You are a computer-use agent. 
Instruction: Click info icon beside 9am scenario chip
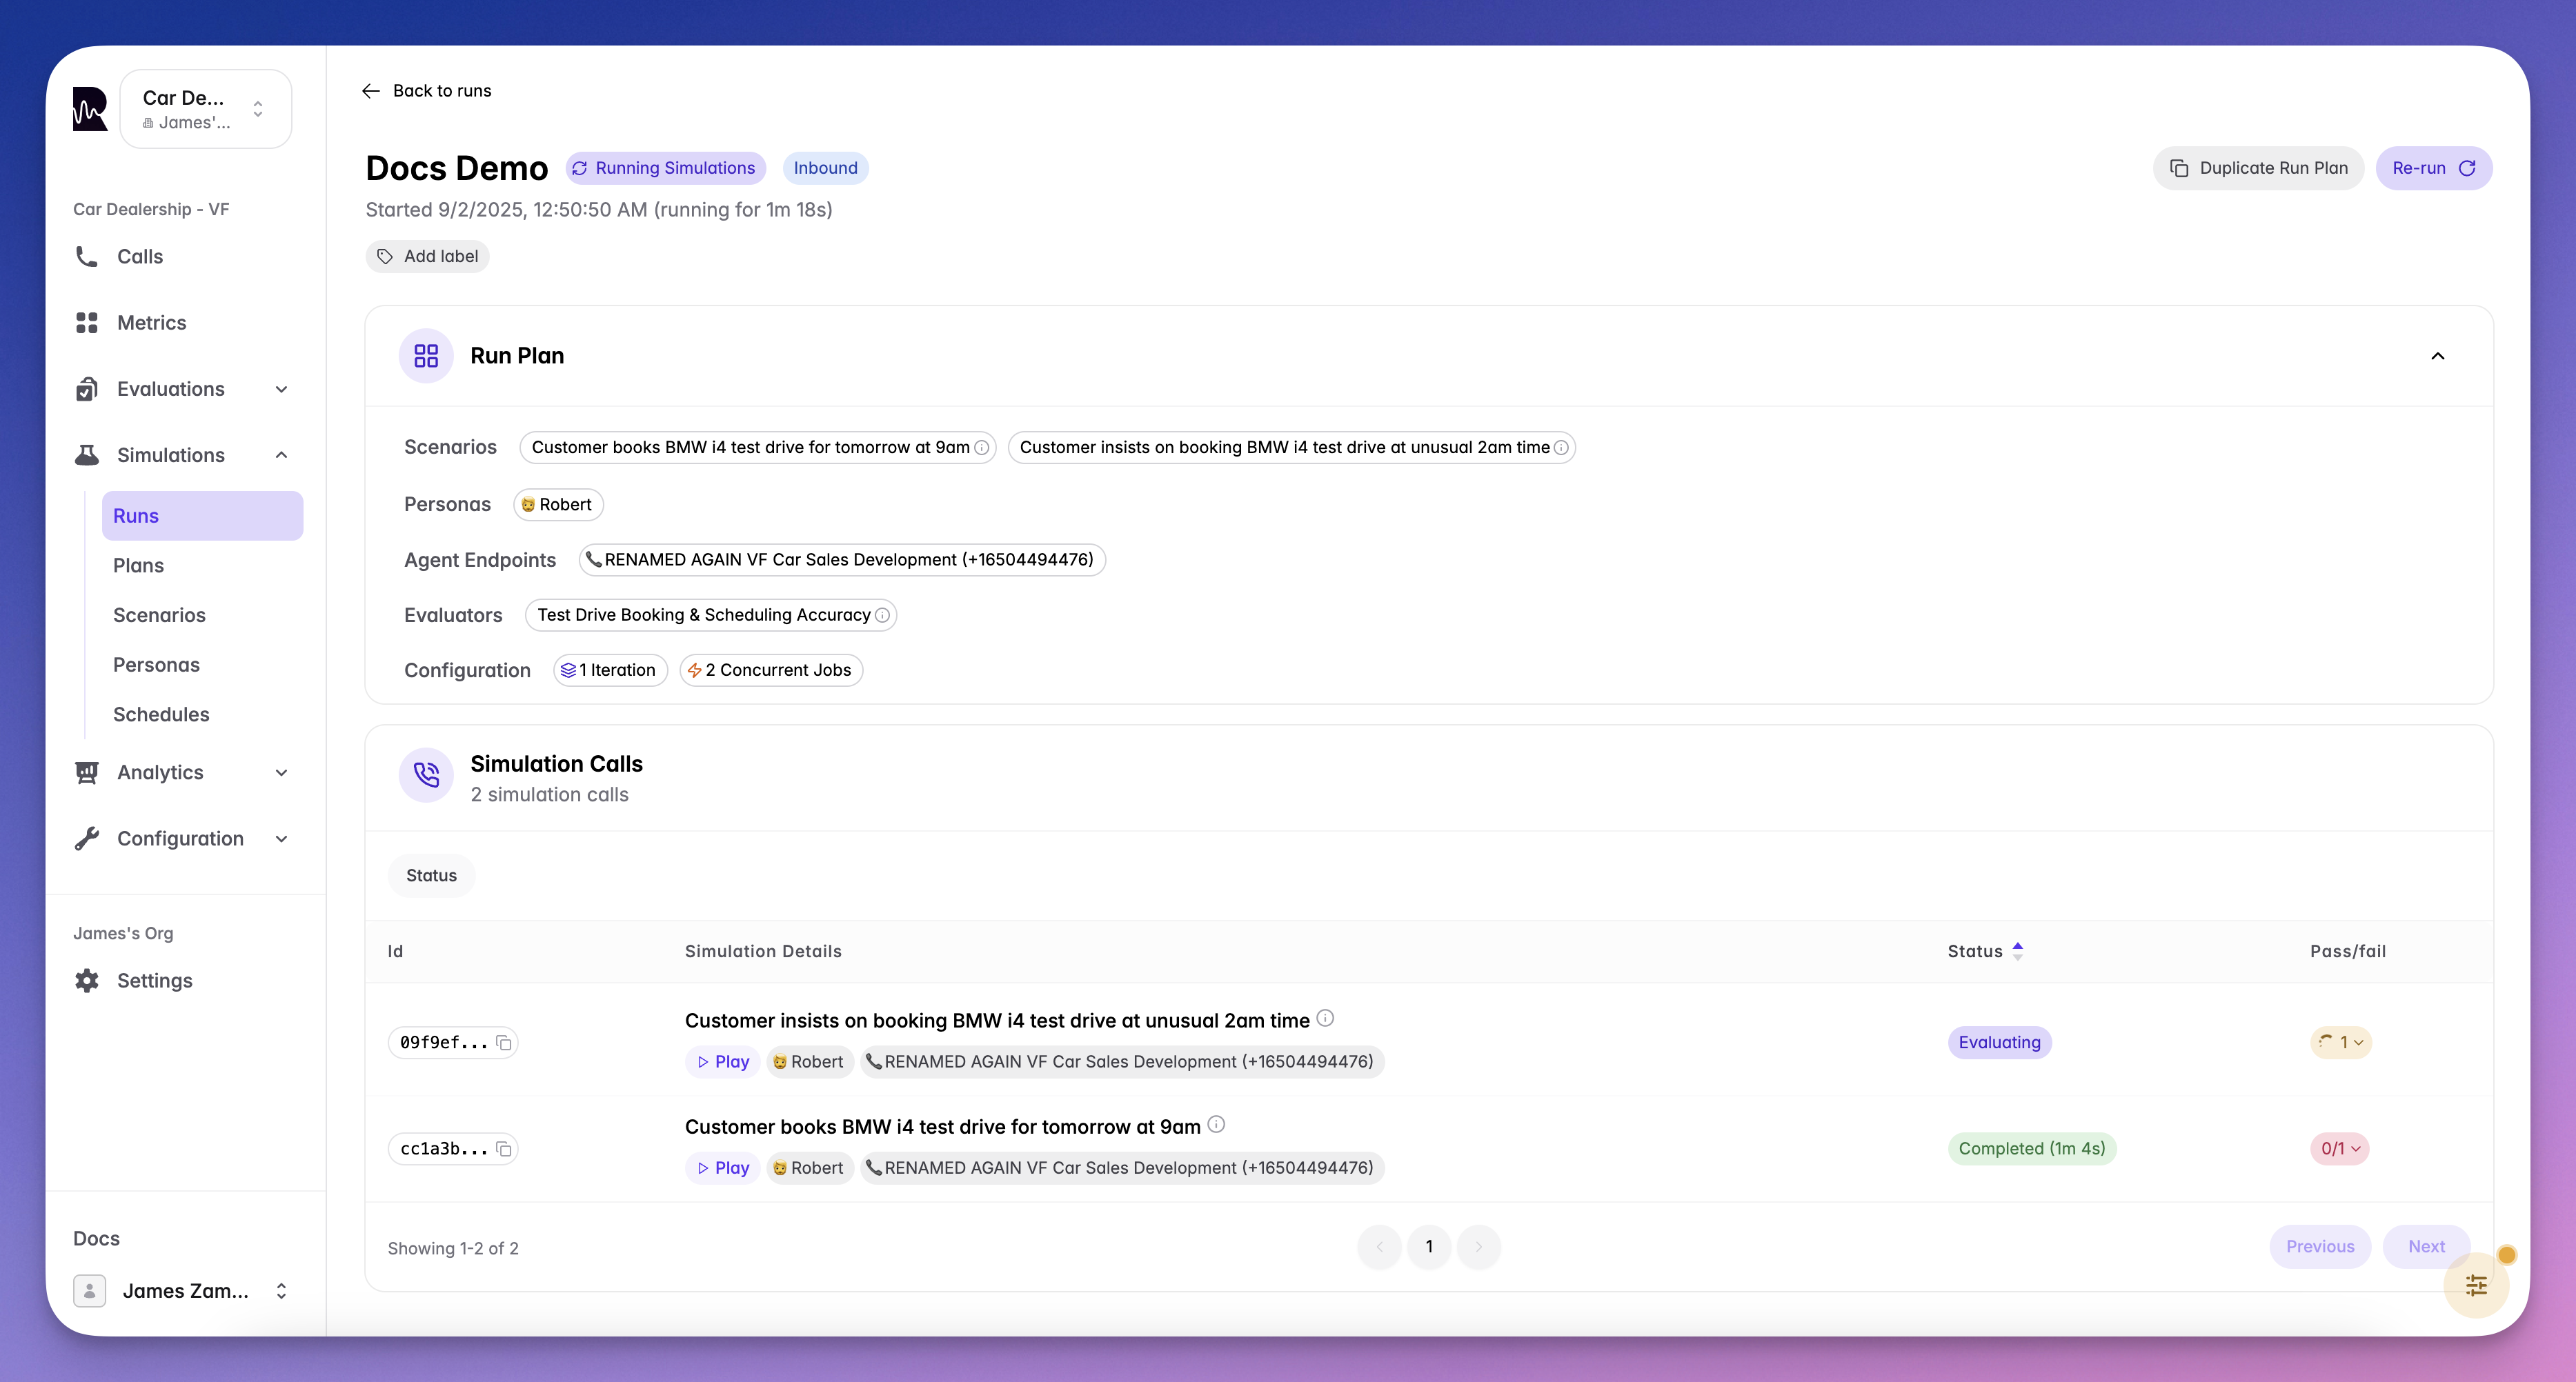coord(982,448)
